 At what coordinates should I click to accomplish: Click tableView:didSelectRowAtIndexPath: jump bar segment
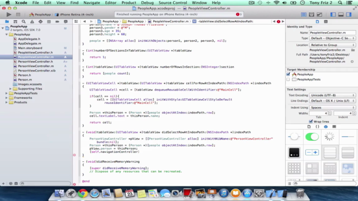click(x=223, y=21)
